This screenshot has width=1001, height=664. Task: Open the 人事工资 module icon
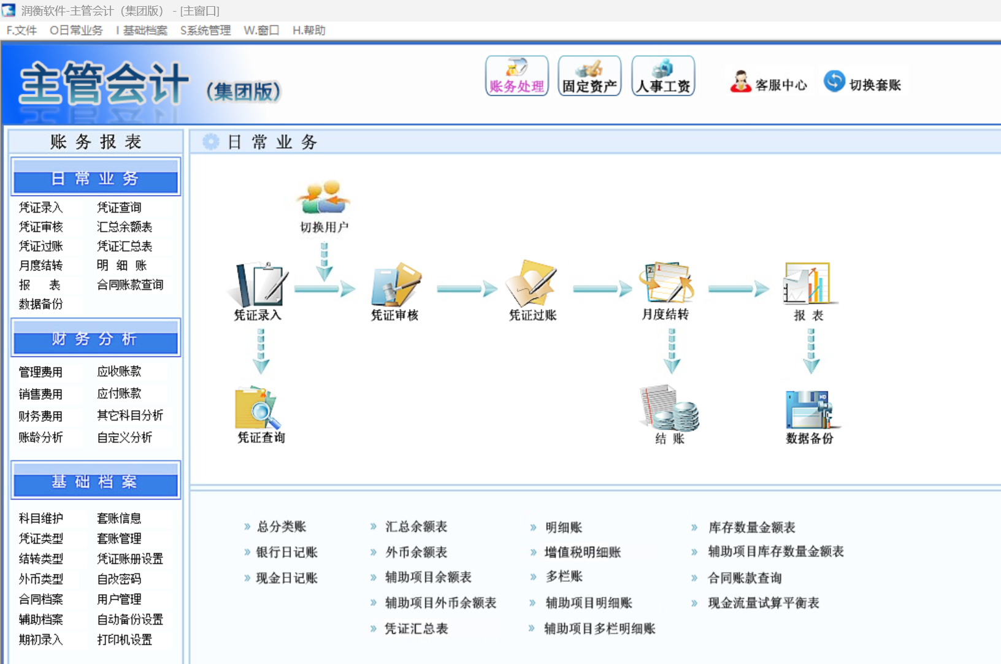coord(663,75)
